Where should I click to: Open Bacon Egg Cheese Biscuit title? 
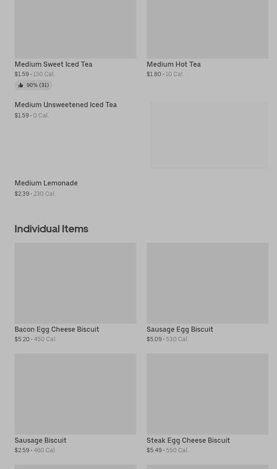(x=57, y=329)
